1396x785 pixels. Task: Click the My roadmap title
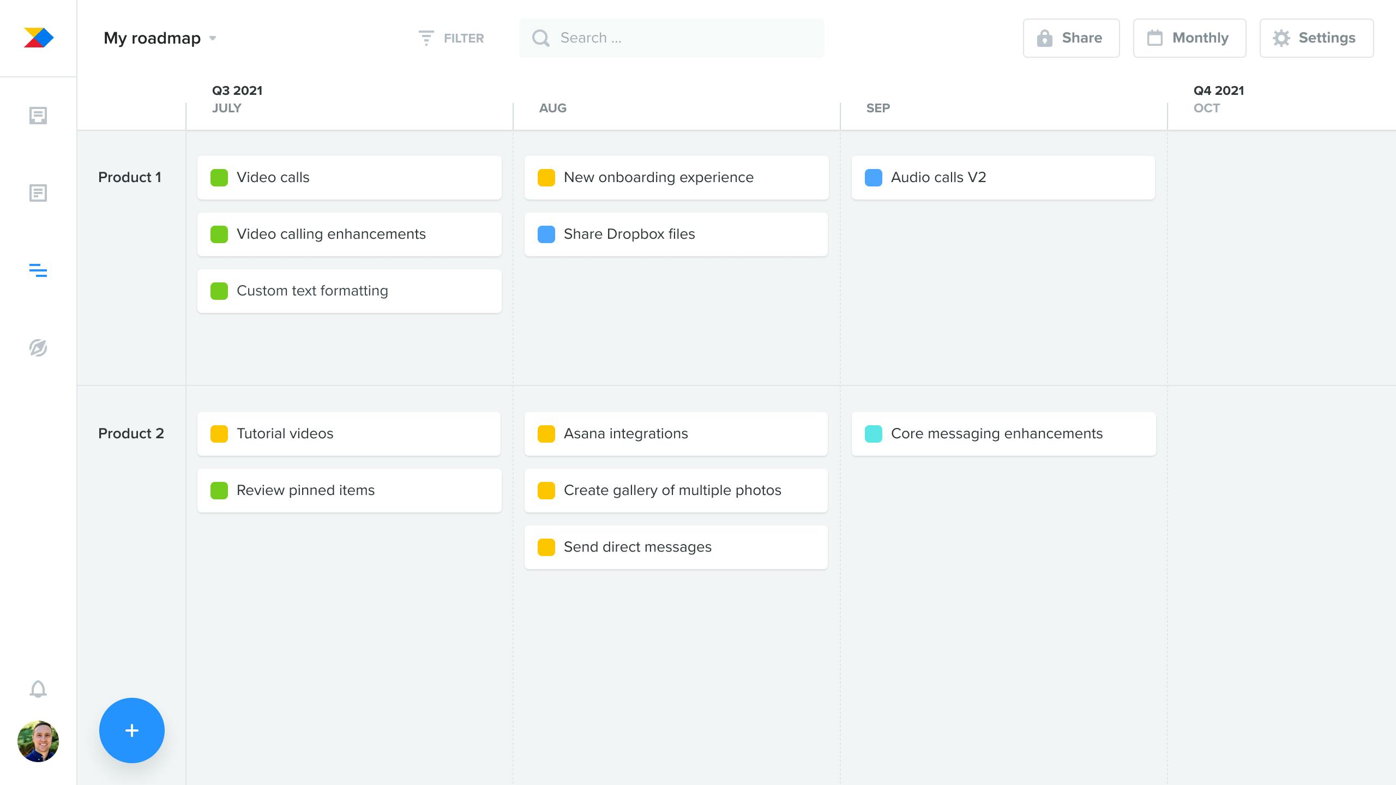coord(152,38)
